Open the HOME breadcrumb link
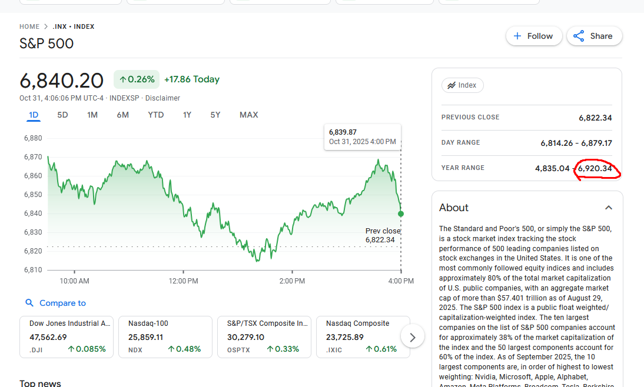 pos(29,26)
